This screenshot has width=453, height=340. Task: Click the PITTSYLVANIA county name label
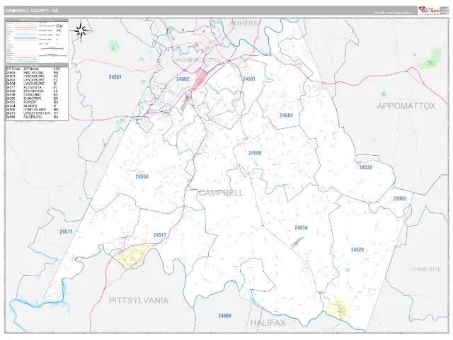click(139, 300)
